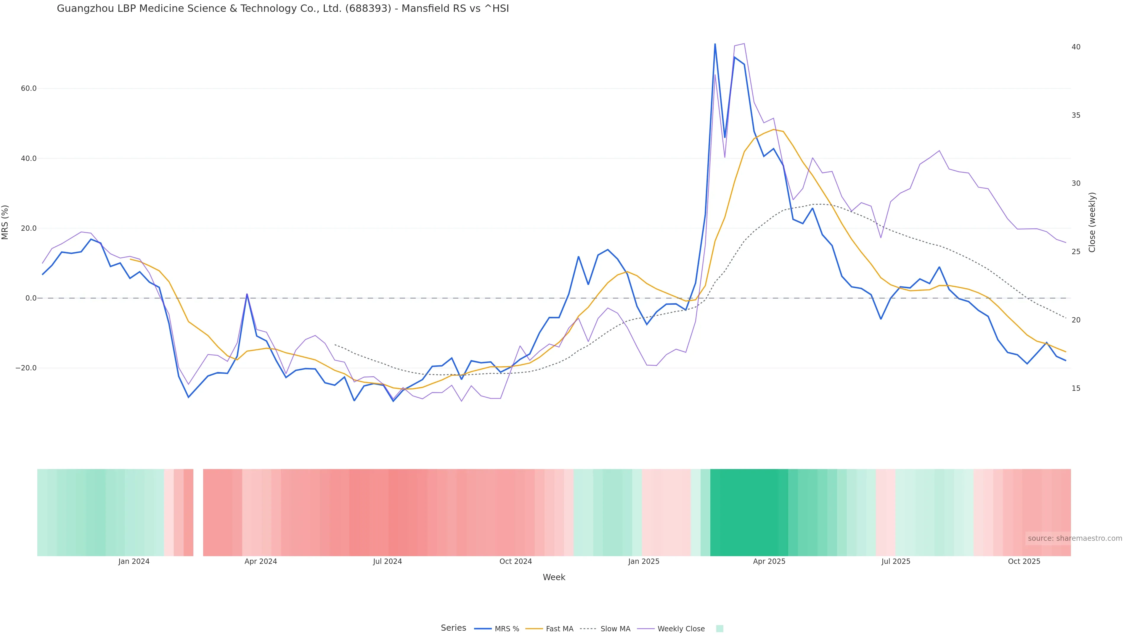Click the white gap in the heatmap strip

point(198,512)
